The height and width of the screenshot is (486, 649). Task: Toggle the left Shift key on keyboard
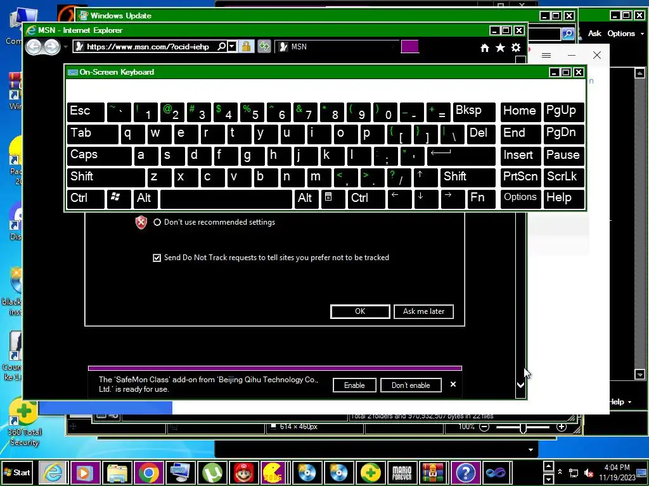(106, 178)
